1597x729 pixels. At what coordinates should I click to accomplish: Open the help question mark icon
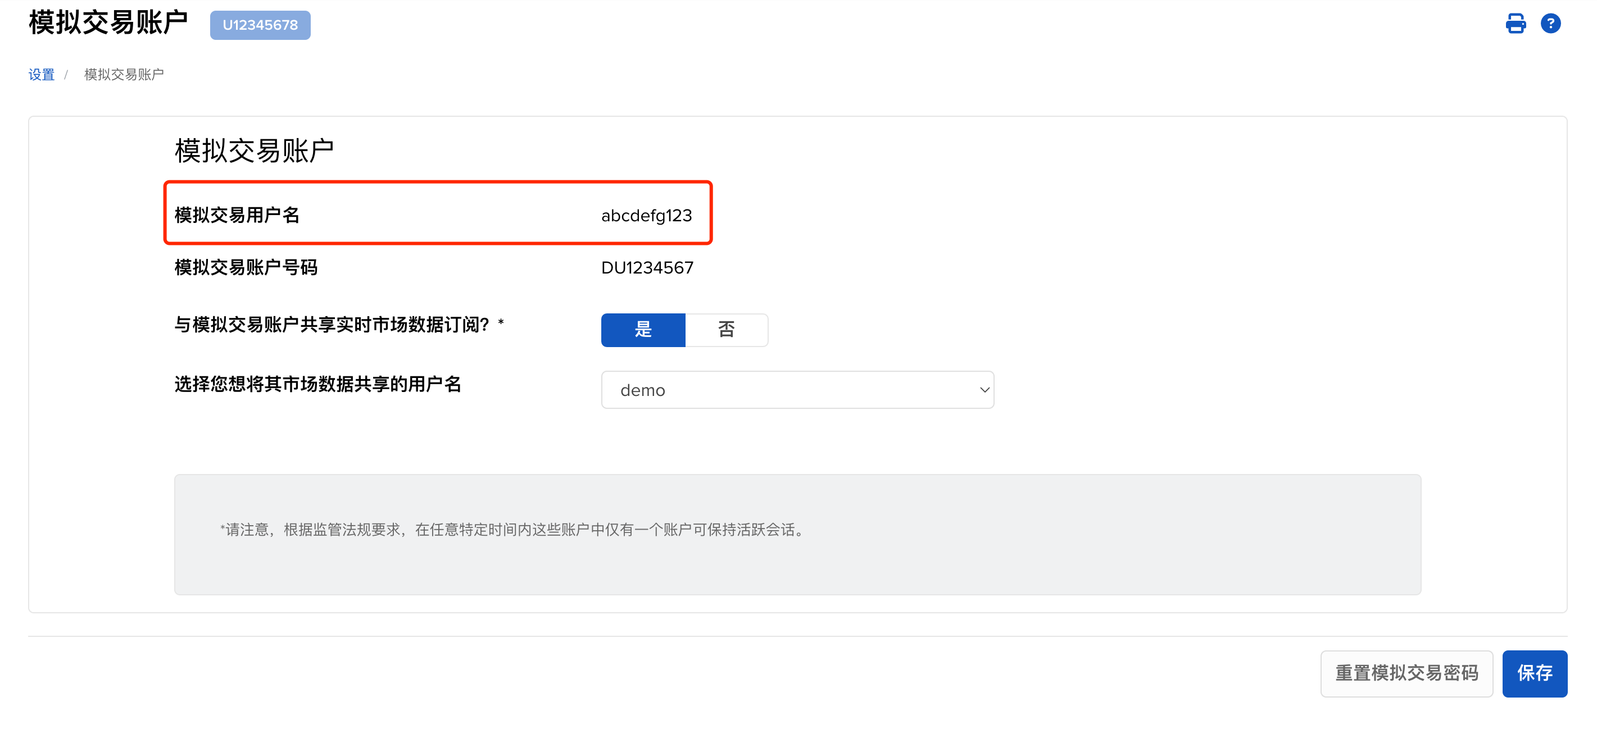click(x=1550, y=24)
